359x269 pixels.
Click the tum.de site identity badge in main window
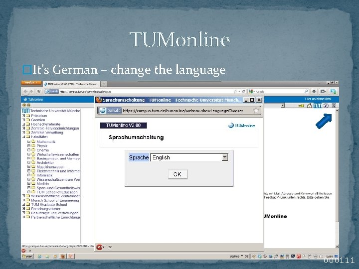point(52,92)
